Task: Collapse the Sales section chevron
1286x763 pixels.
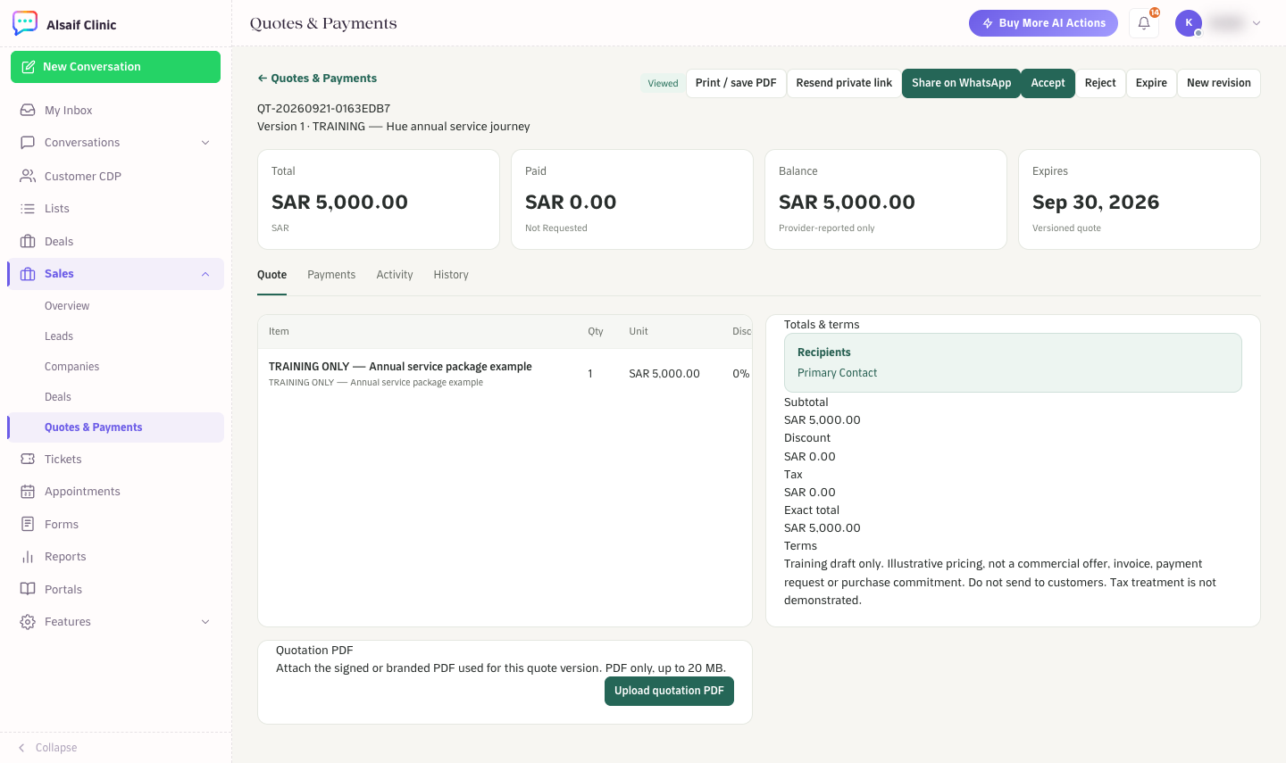Action: pyautogui.click(x=205, y=274)
